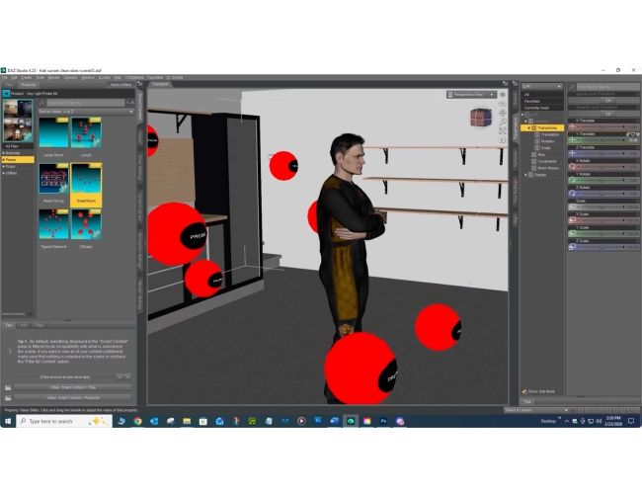Viewport: 642px width, 494px height.
Task: Switch to the Tags tab
Action: coord(39,325)
